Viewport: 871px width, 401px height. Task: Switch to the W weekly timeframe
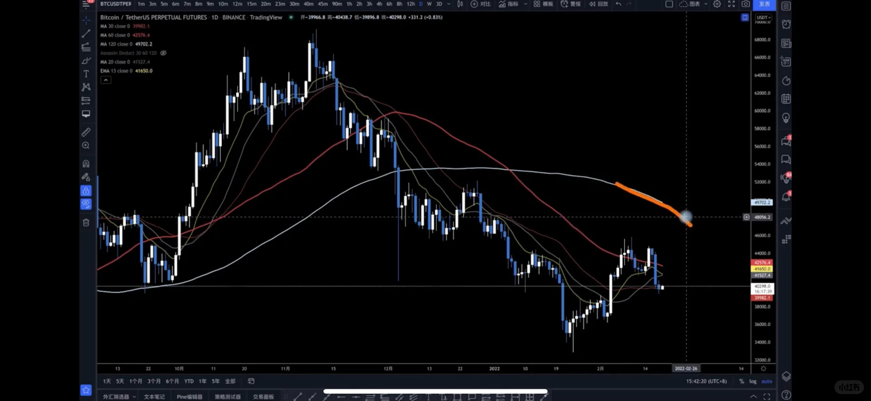[429, 4]
